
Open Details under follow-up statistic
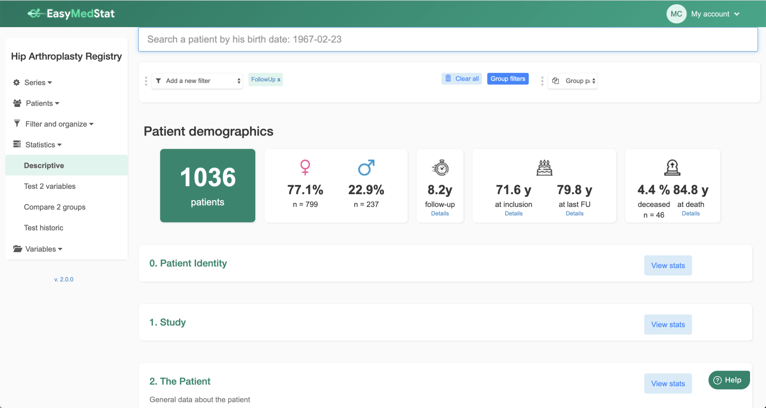pyautogui.click(x=440, y=213)
